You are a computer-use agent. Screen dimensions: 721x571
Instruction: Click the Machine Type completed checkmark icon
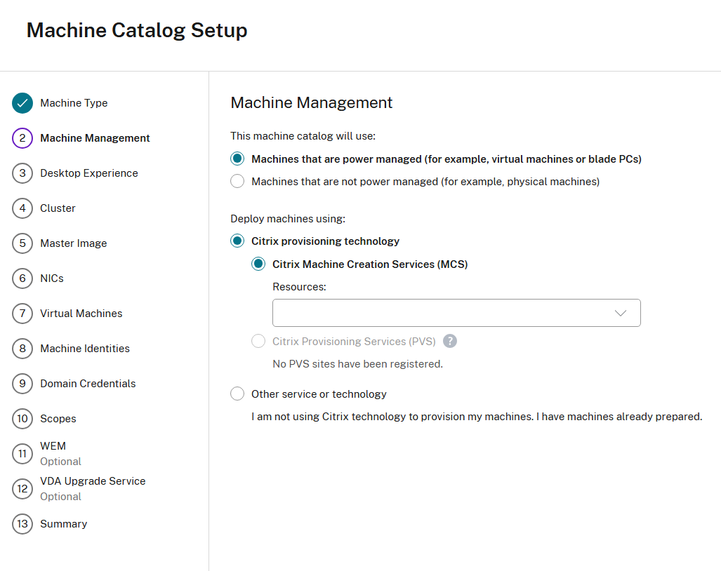point(22,103)
